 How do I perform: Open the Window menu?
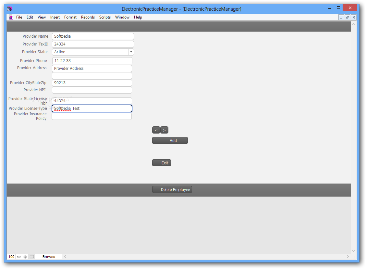(x=122, y=17)
